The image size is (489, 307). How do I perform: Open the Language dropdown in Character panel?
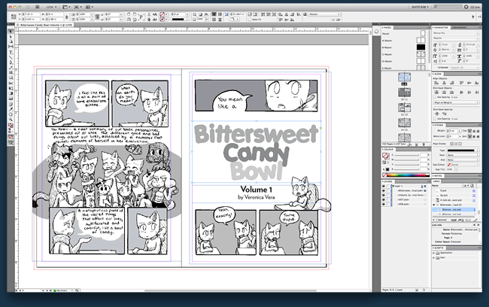click(464, 68)
